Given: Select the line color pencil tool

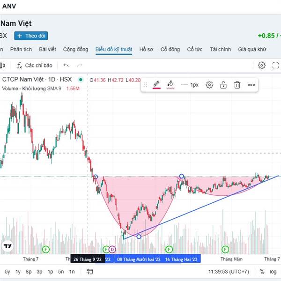Looking at the screenshot, I should [156, 85].
